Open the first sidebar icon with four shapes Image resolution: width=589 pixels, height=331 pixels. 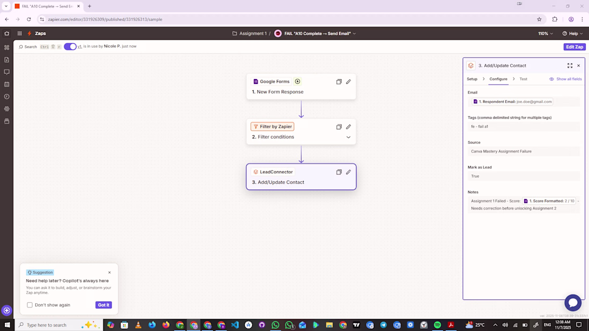7,48
